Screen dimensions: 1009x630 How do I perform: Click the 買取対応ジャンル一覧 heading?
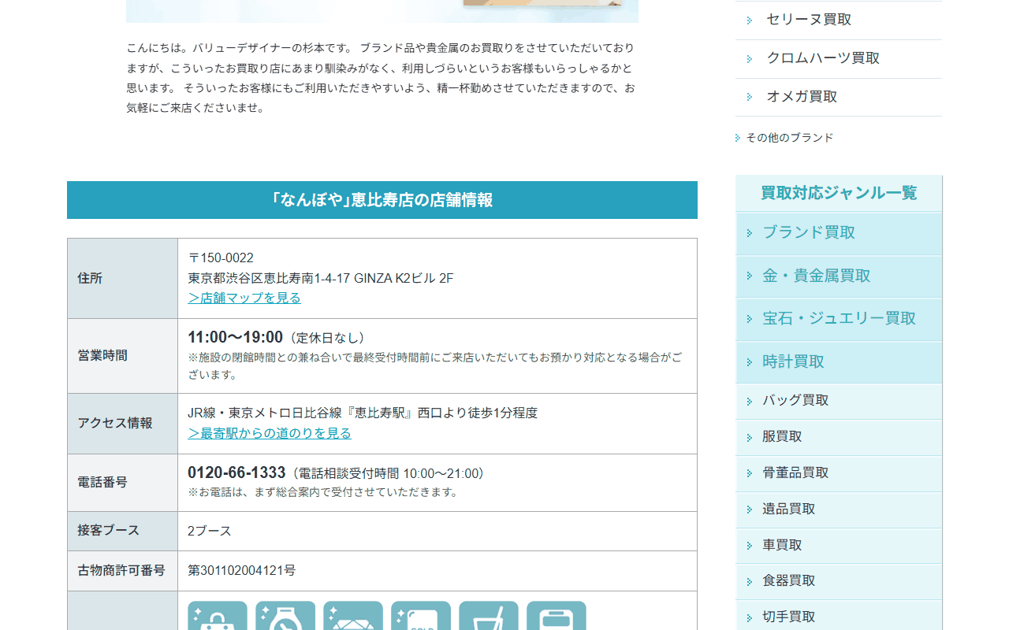click(839, 193)
